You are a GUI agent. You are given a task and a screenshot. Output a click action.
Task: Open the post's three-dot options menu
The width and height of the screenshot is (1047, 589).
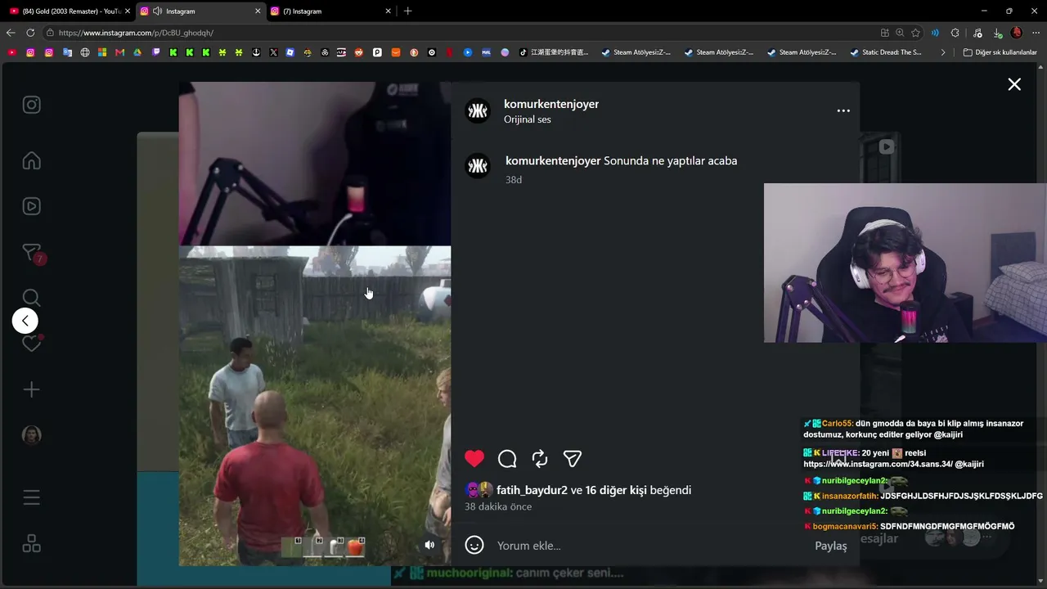click(843, 110)
